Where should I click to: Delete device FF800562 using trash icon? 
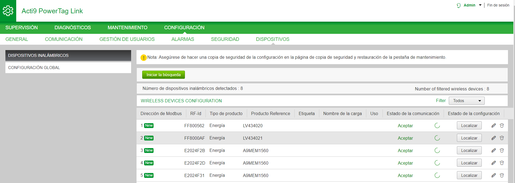pos(502,126)
